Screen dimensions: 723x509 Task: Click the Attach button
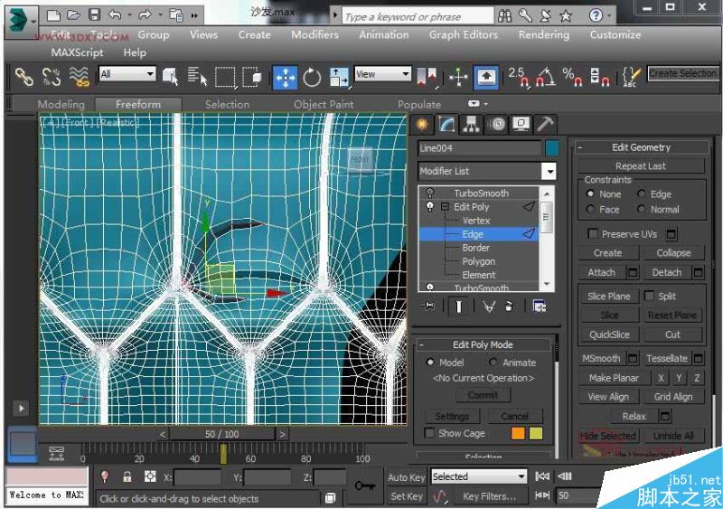(x=601, y=273)
